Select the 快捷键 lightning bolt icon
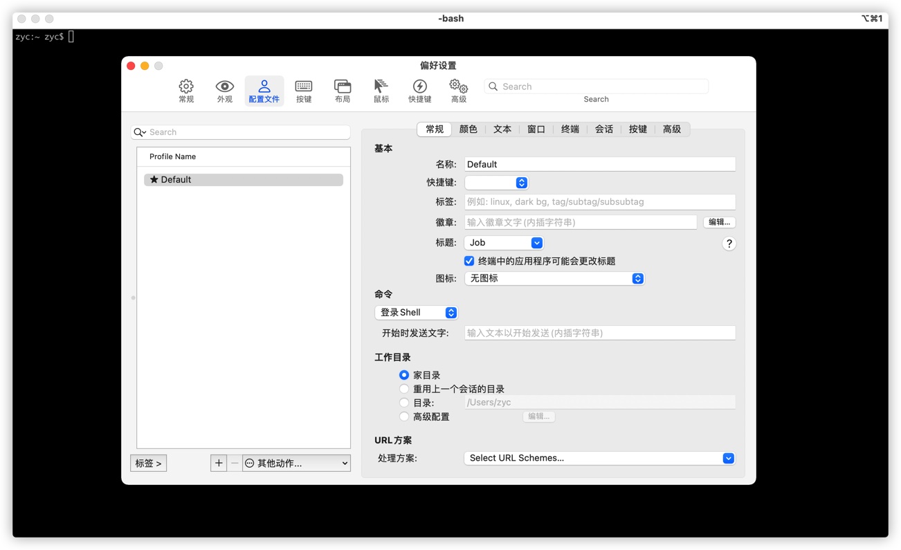The width and height of the screenshot is (901, 550). (419, 91)
